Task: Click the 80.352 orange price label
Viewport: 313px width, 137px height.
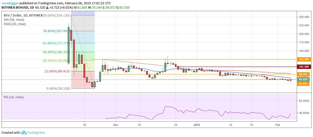Action: (x=303, y=74)
